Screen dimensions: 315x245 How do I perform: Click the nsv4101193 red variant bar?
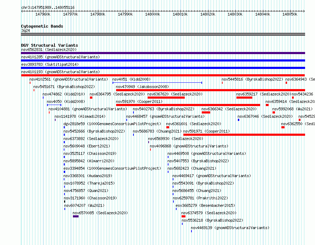[163, 75]
